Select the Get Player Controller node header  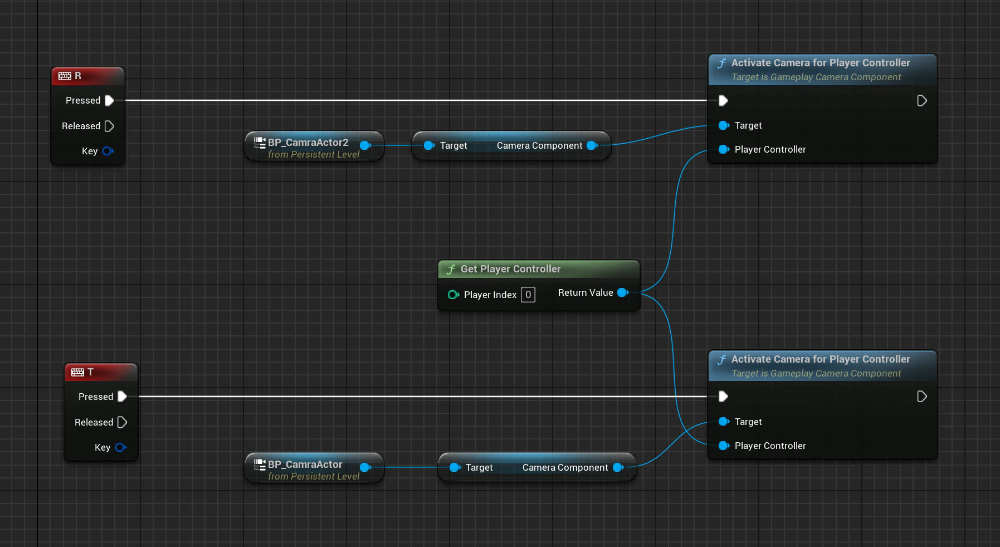(x=538, y=269)
